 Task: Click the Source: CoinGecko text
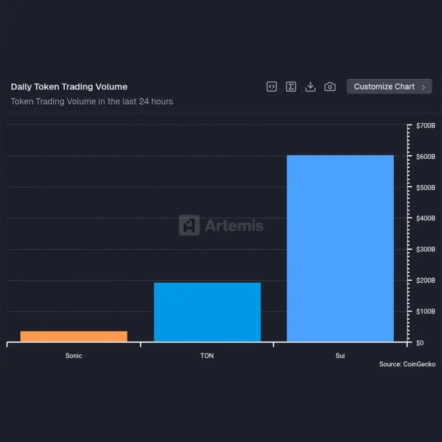pyautogui.click(x=407, y=364)
